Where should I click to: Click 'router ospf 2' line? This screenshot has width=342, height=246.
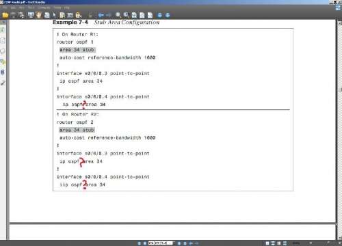pos(75,122)
